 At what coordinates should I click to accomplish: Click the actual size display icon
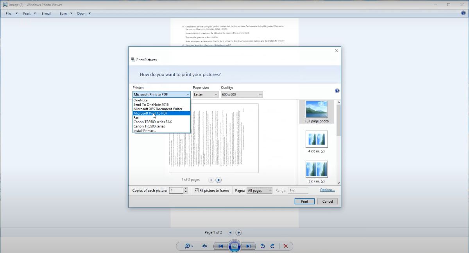point(204,246)
